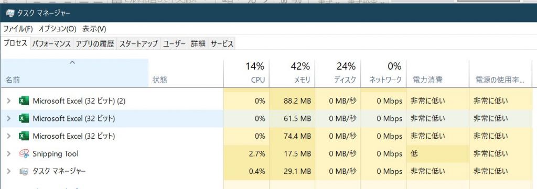Open the 表示(V) menu

(94, 29)
